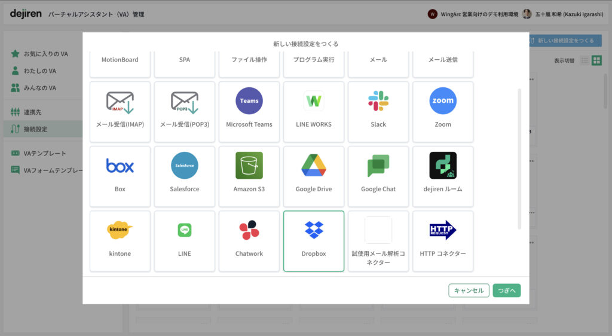Viewport: 612px width, 336px height.
Task: Open VAテンプレート in sidebar
Action: 39,154
